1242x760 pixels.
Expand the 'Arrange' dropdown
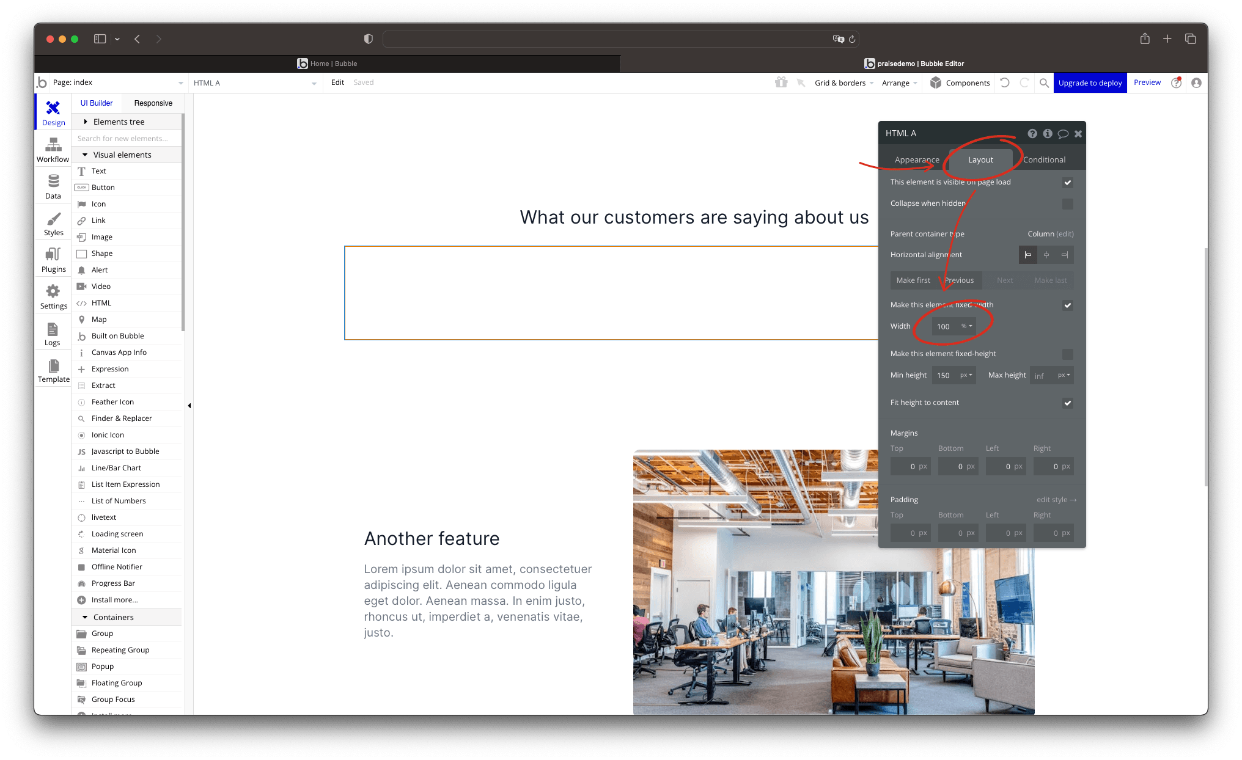click(x=898, y=82)
